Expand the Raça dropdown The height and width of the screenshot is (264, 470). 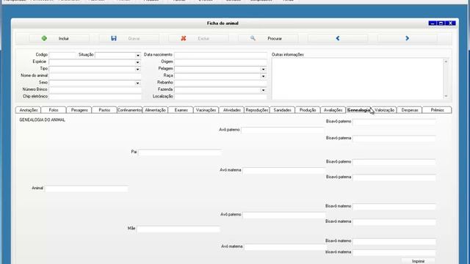click(x=263, y=76)
